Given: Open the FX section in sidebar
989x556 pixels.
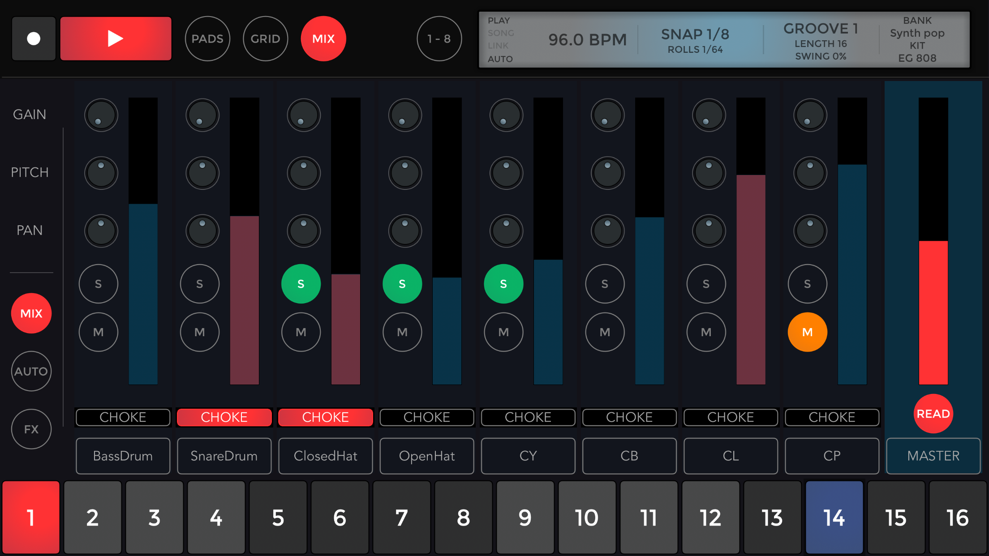Looking at the screenshot, I should pyautogui.click(x=31, y=429).
